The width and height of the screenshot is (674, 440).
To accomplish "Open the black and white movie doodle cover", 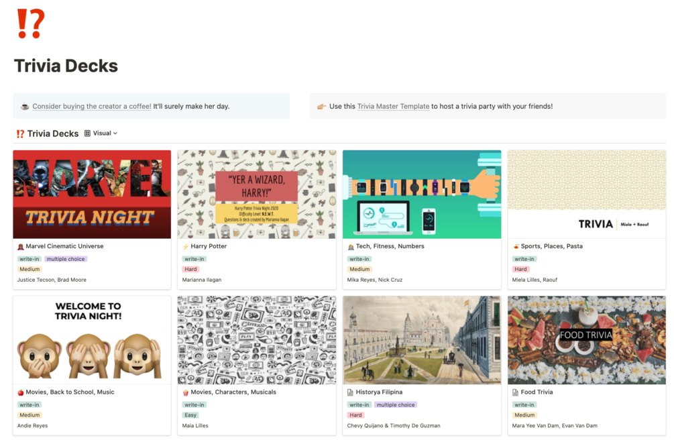I will pyautogui.click(x=257, y=340).
